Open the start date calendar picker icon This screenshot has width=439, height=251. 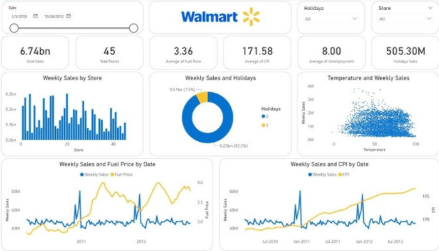[x=36, y=16]
